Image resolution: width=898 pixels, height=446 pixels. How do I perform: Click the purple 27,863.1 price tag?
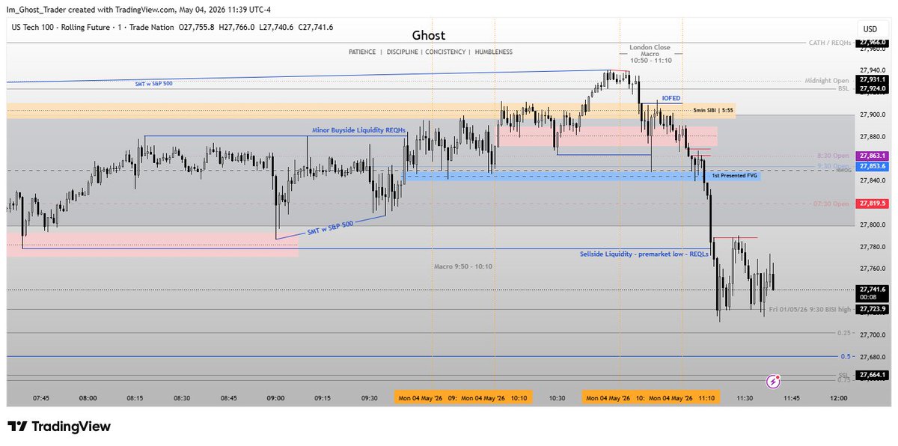[873, 156]
